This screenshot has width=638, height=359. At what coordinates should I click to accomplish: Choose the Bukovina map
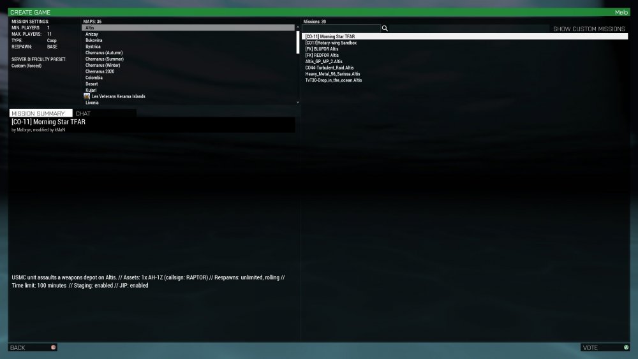coord(96,40)
